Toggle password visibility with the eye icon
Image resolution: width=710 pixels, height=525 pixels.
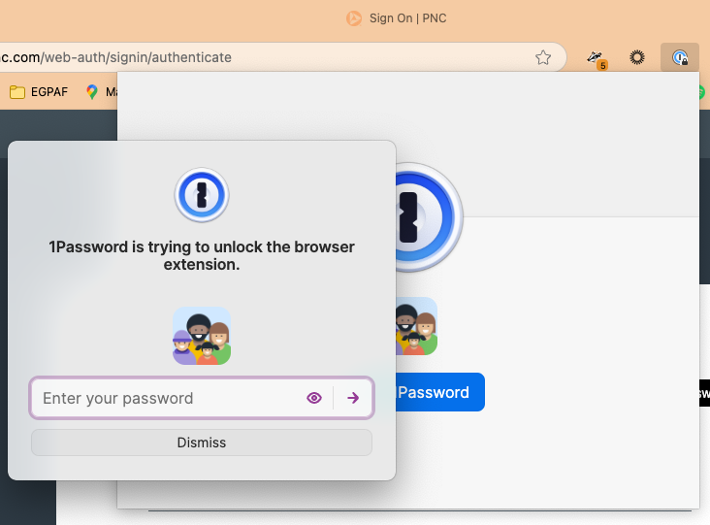tap(313, 398)
